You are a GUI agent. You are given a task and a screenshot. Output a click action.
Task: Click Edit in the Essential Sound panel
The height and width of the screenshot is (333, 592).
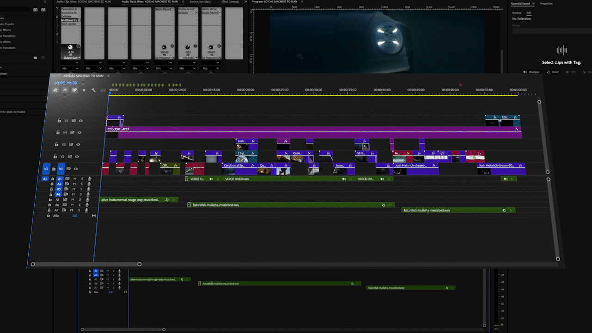coord(529,13)
